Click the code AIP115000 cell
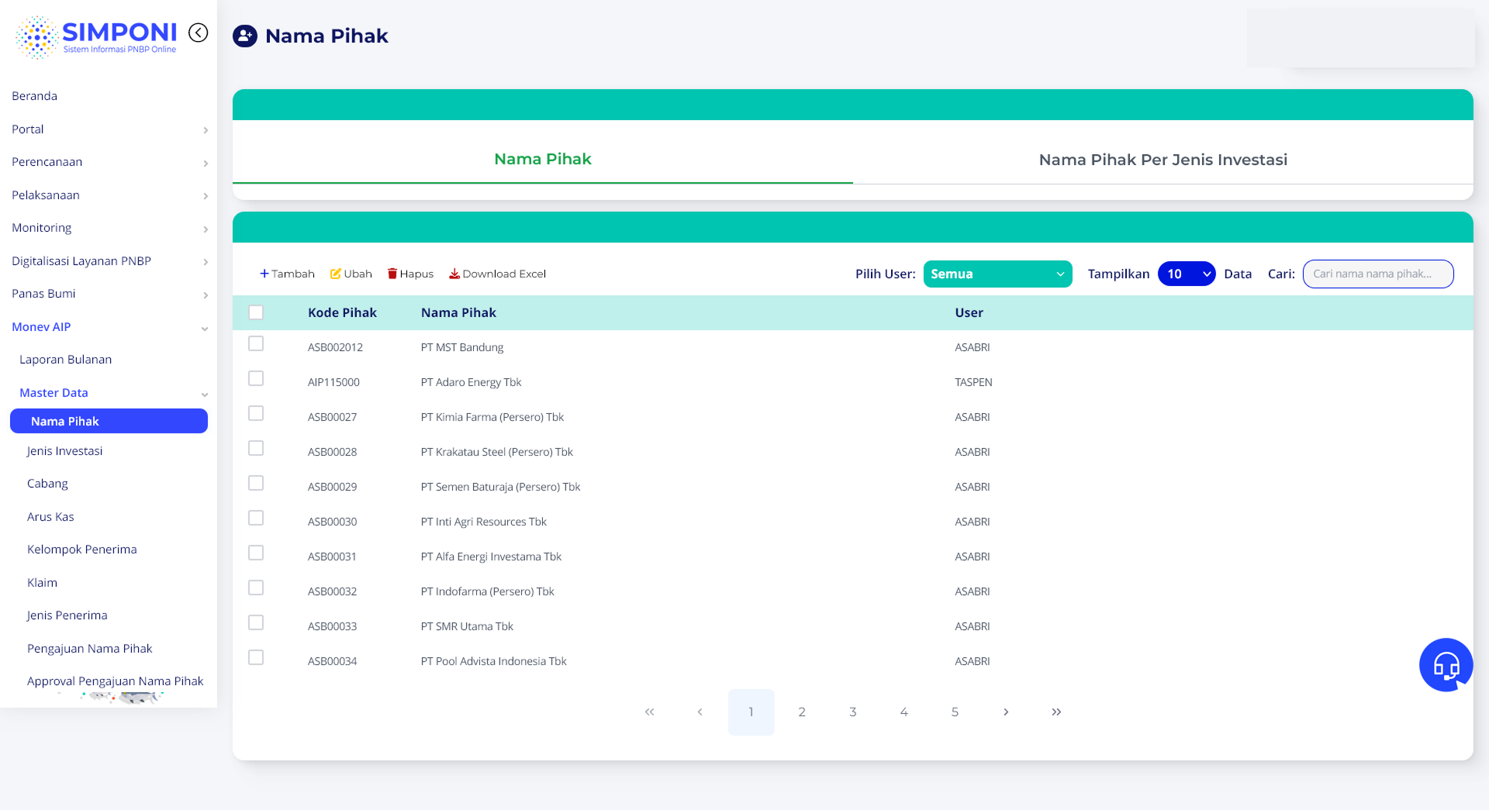The width and height of the screenshot is (1489, 810). click(333, 382)
